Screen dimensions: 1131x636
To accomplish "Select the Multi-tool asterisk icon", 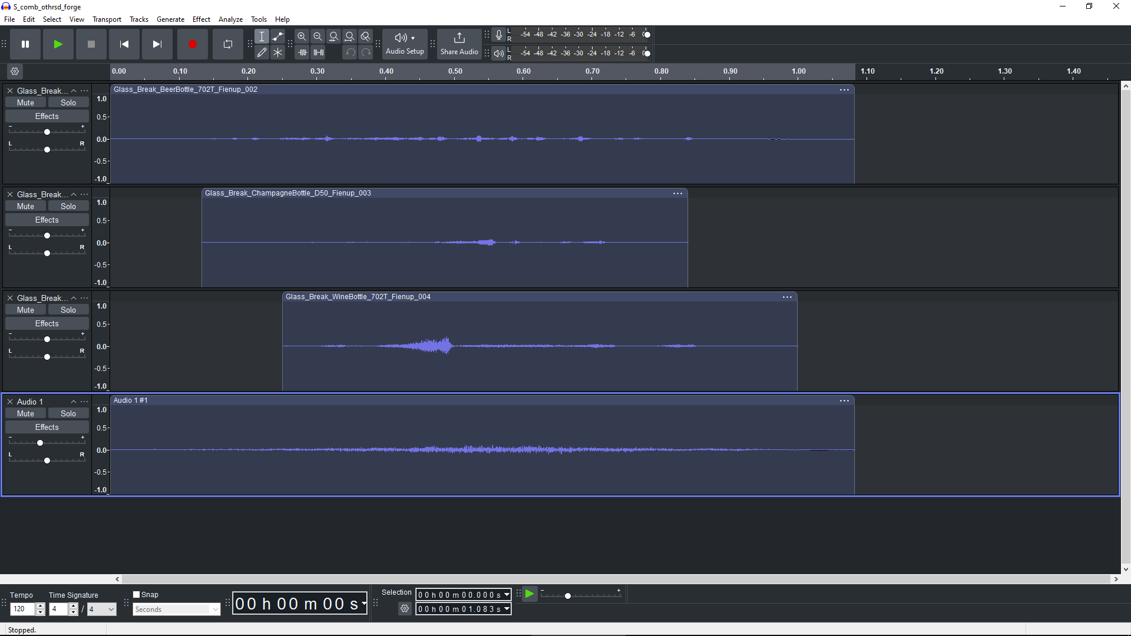I will [x=277, y=52].
